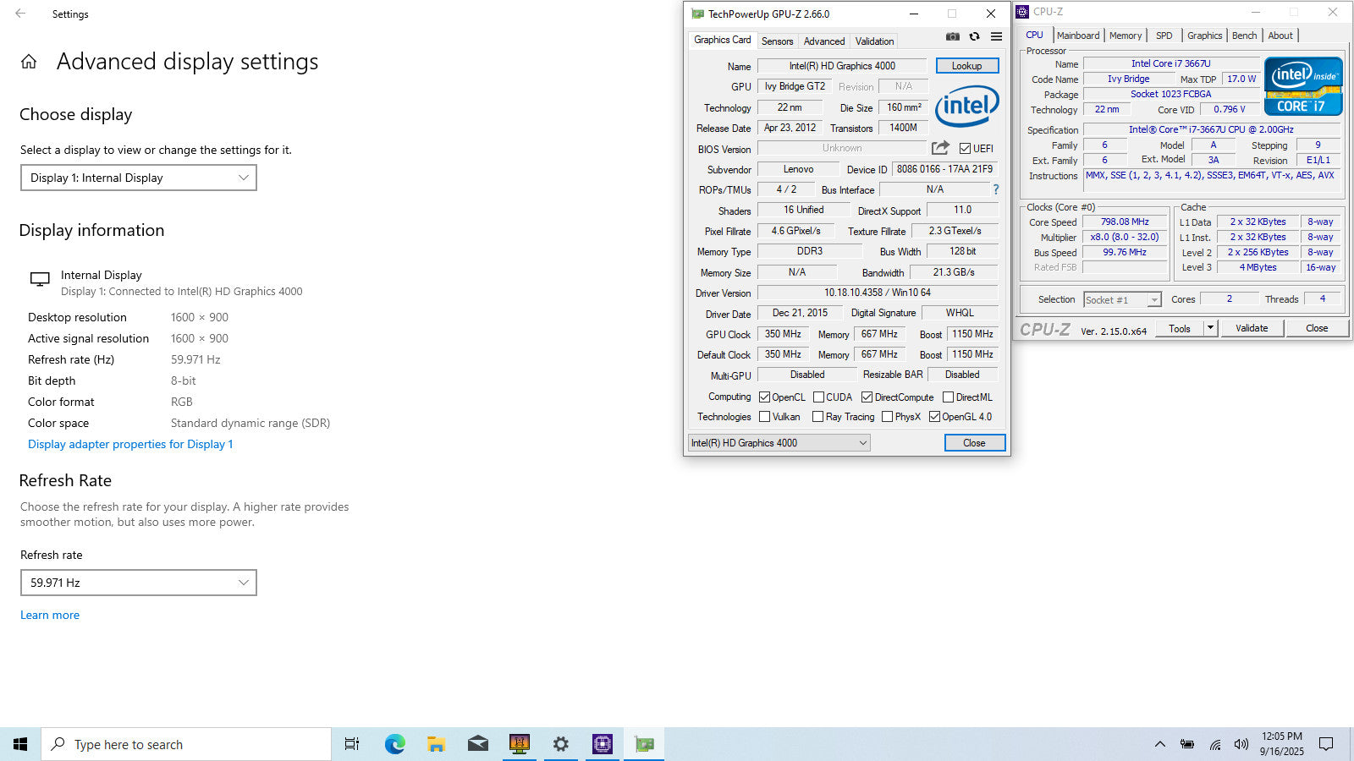Click the Bus Interface question mark
1354x761 pixels.
[x=996, y=189]
